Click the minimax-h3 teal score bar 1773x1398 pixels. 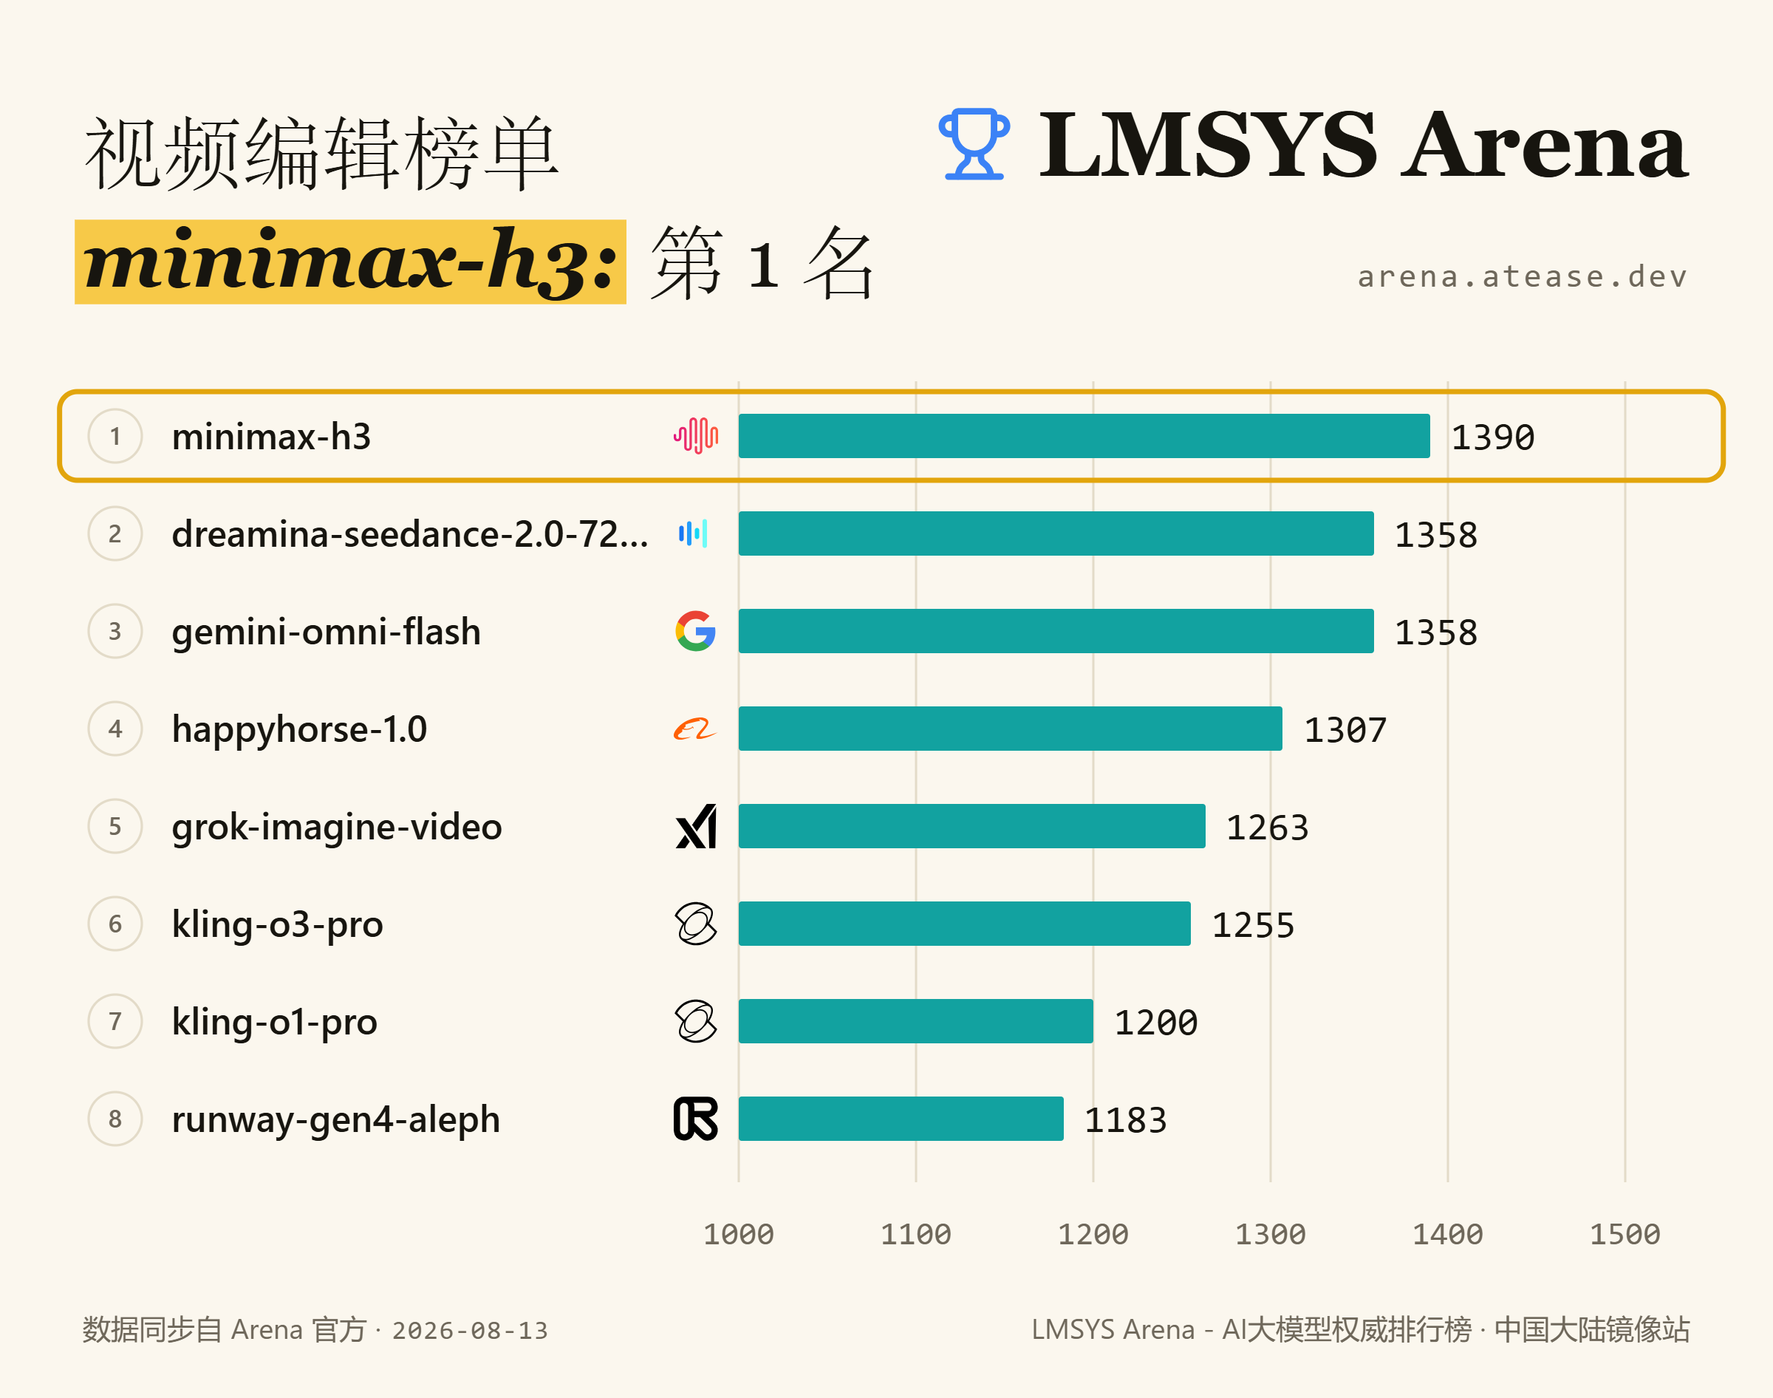point(1084,435)
